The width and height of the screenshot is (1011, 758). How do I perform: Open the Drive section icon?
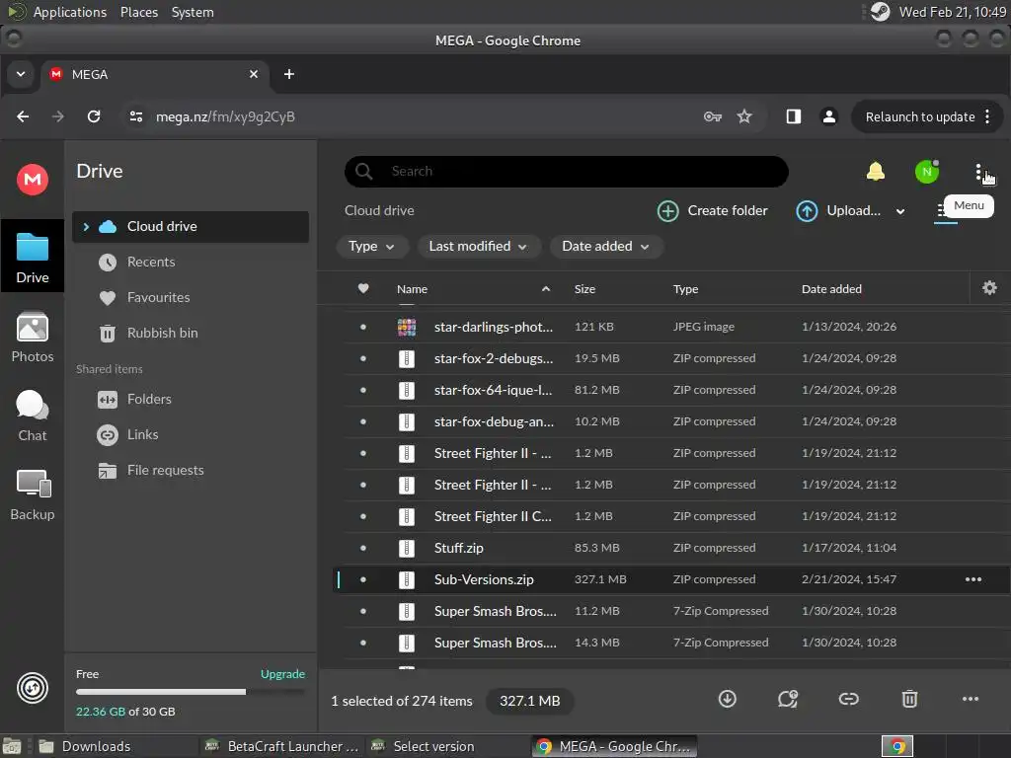tap(33, 258)
